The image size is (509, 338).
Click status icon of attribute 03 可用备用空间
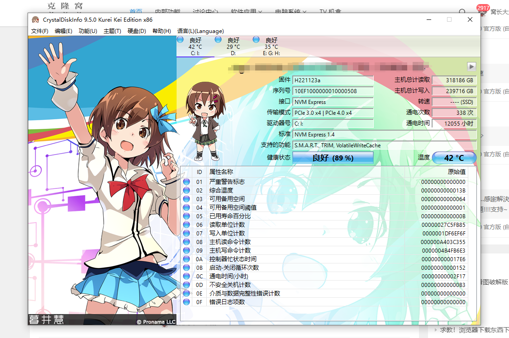click(x=186, y=199)
